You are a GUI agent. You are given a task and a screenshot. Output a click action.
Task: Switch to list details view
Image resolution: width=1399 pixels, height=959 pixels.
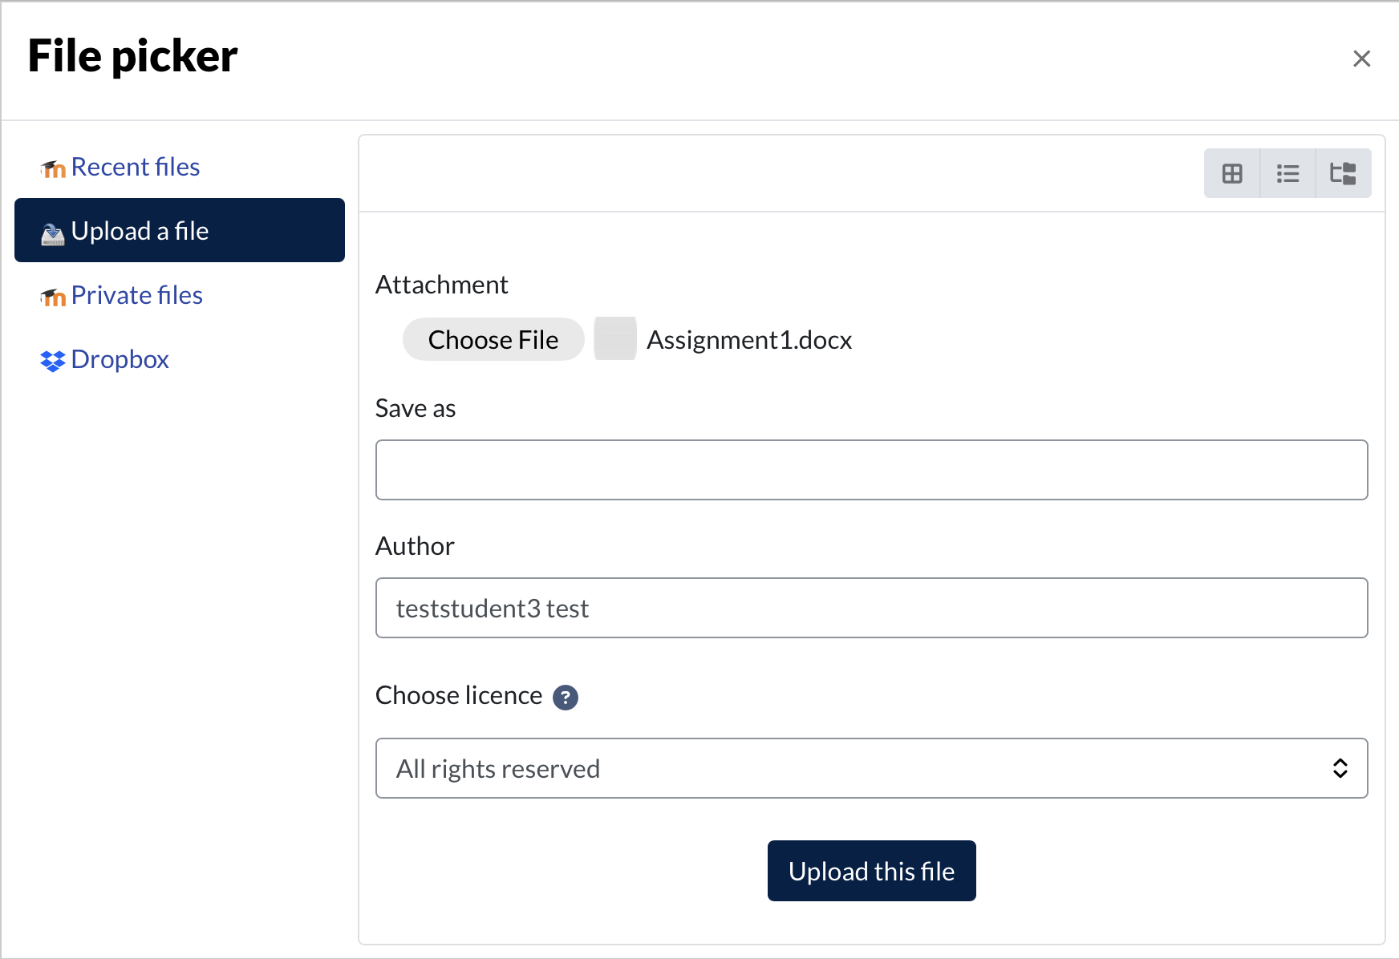point(1287,173)
